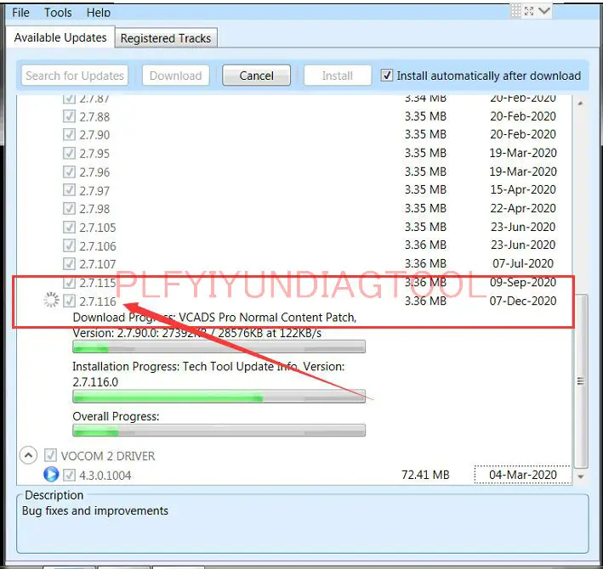Click the blue play icon beside 4.3.0.1004
Screen dimensions: 603x569
[51, 474]
